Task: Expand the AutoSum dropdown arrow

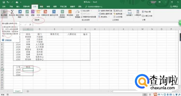Action: (x=12, y=17)
